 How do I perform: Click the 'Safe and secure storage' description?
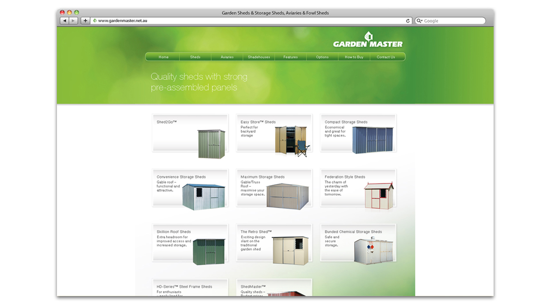point(332,241)
